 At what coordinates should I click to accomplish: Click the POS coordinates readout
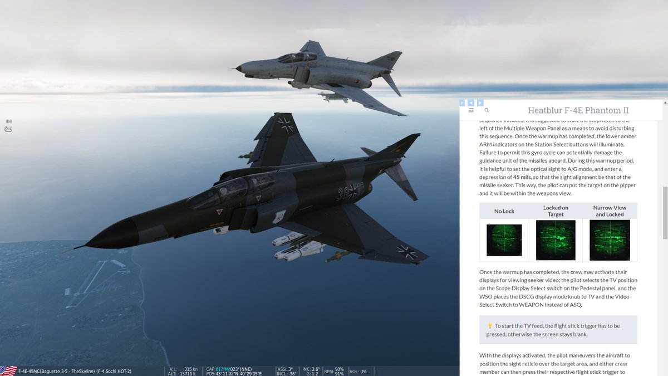234,374
